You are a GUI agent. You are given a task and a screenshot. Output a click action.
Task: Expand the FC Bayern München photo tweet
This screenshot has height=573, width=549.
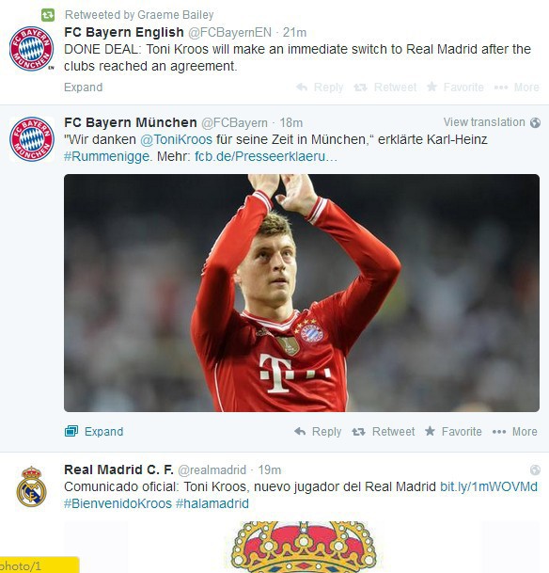[x=94, y=432]
